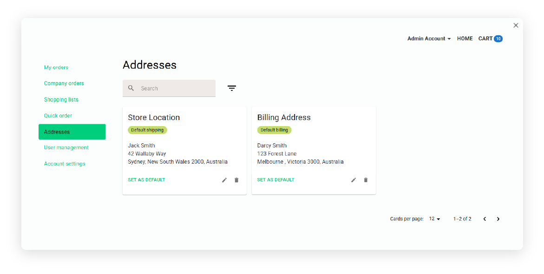
Task: Edit the Billing Address with pencil icon
Action: pos(354,180)
